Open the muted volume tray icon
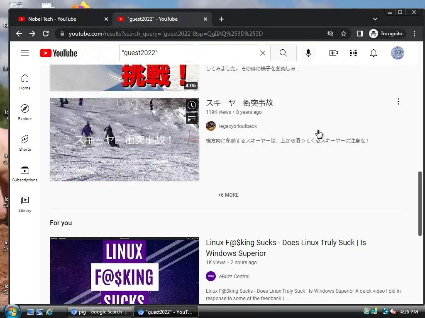 pos(393,311)
